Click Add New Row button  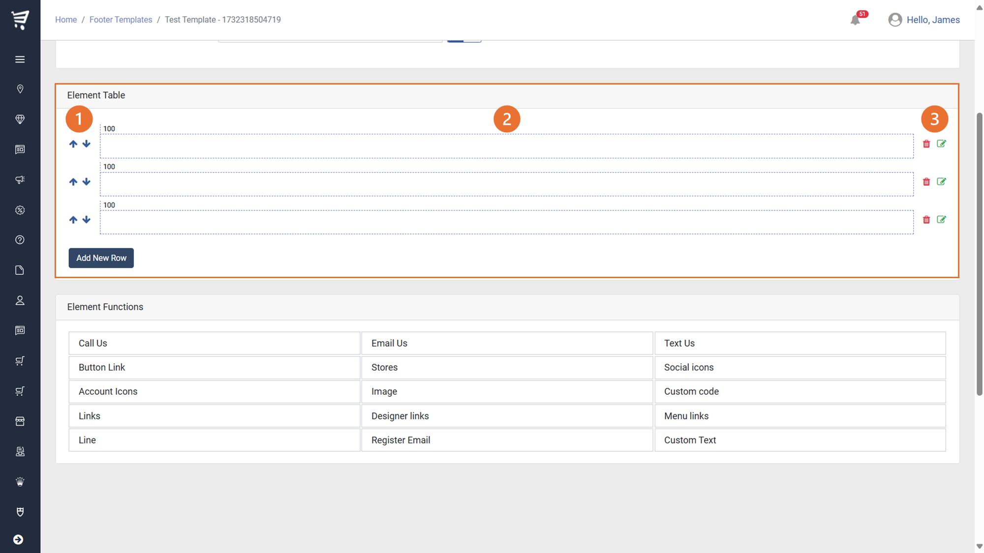pos(101,258)
